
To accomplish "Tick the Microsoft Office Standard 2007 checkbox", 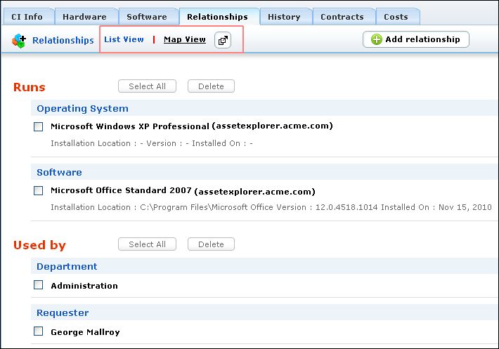I will [x=39, y=191].
